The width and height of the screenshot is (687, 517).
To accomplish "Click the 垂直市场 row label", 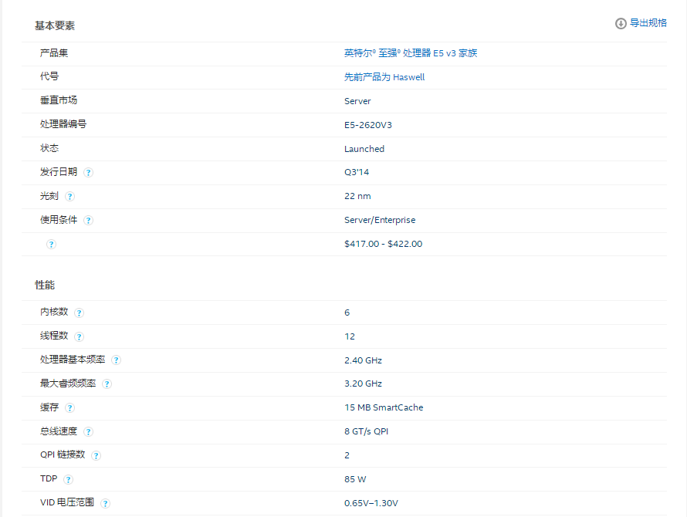I will tap(59, 100).
